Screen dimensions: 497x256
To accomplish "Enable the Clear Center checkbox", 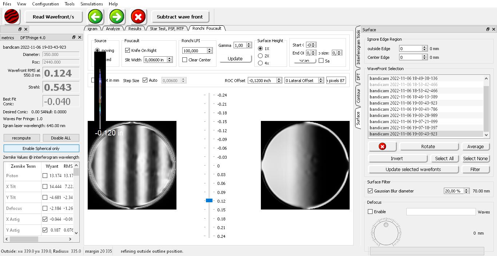I will point(185,60).
